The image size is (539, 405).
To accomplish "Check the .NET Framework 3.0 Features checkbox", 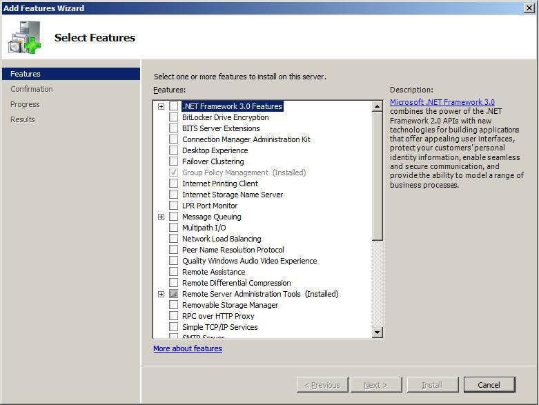I will 174,106.
